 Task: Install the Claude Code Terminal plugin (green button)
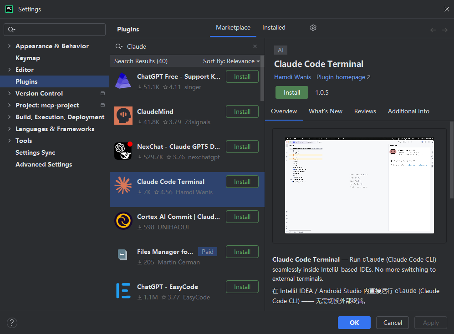tap(291, 92)
